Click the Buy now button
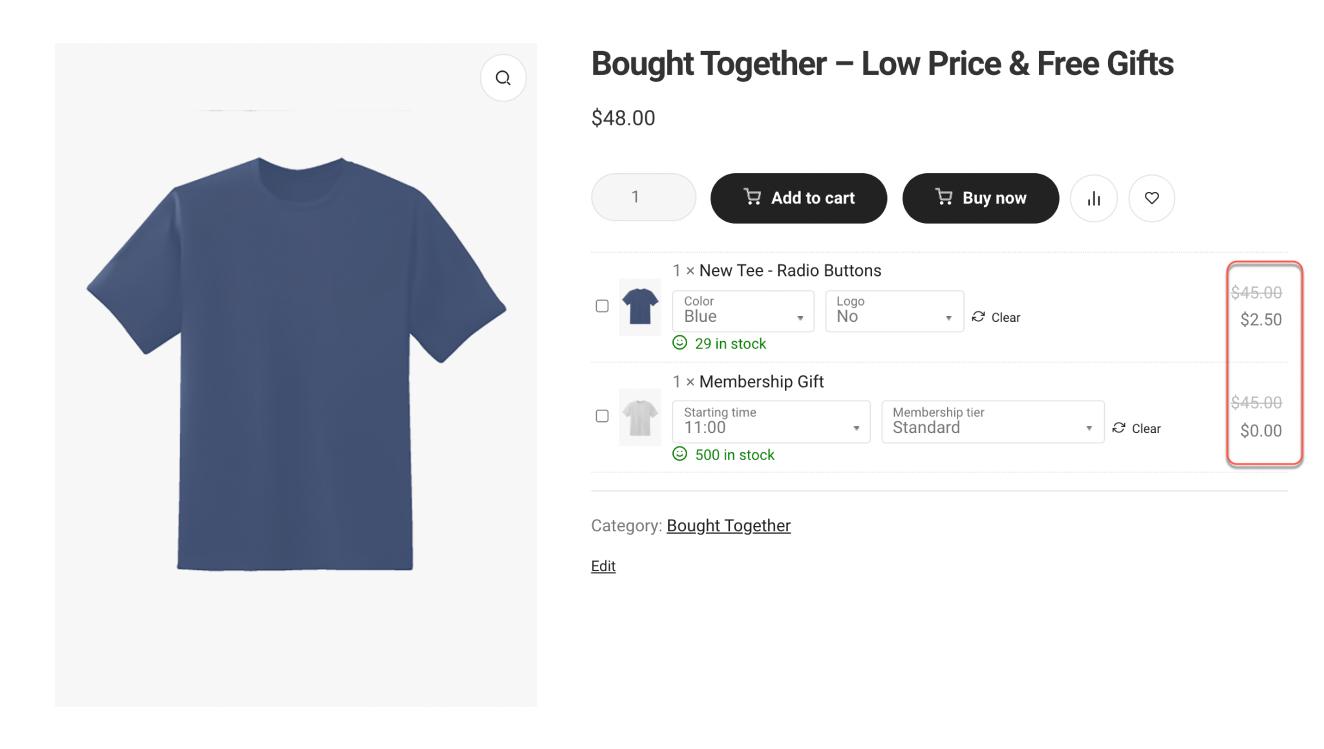 click(980, 198)
